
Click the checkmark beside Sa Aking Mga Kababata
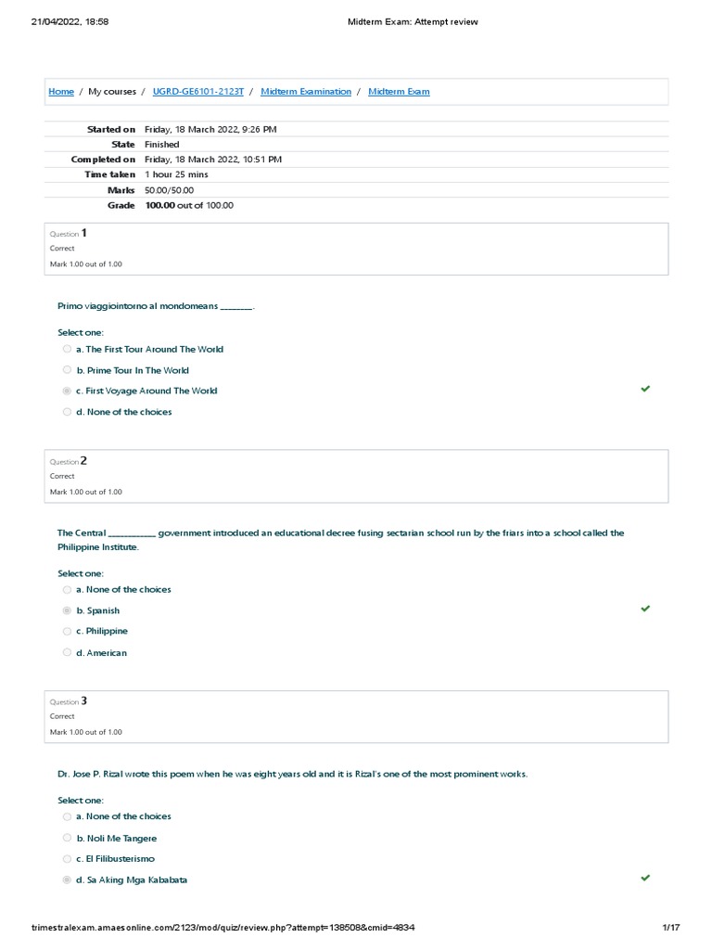(x=645, y=878)
